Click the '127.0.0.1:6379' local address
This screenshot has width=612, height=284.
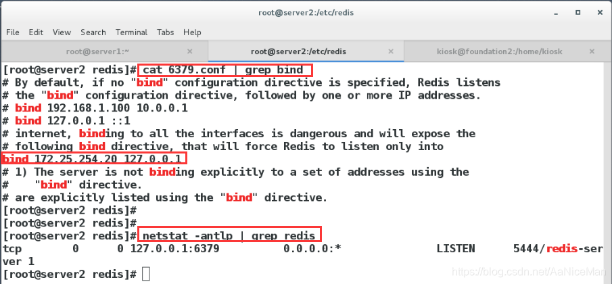click(x=175, y=249)
